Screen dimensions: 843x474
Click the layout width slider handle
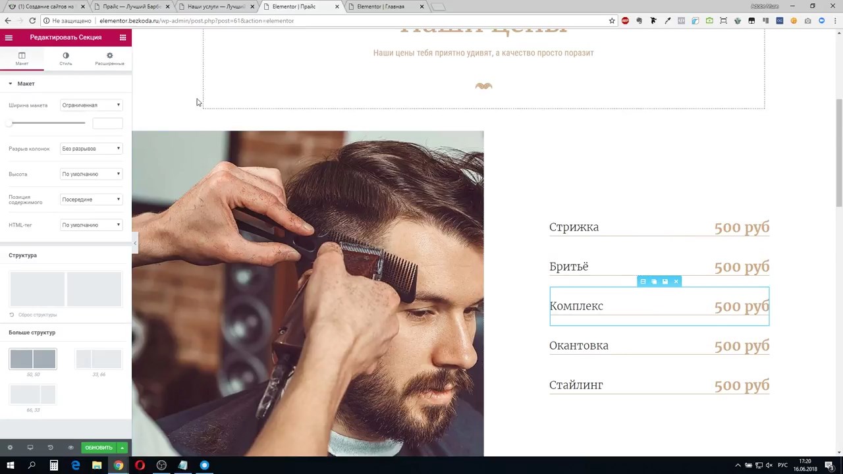10,123
